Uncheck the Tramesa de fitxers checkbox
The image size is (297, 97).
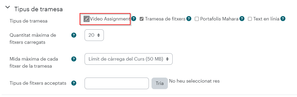tap(142, 19)
